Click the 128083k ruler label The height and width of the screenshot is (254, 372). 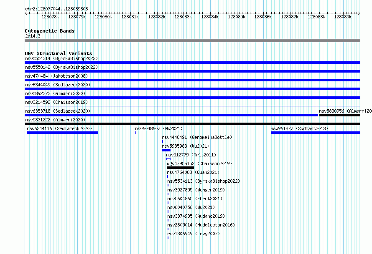[x=183, y=17]
